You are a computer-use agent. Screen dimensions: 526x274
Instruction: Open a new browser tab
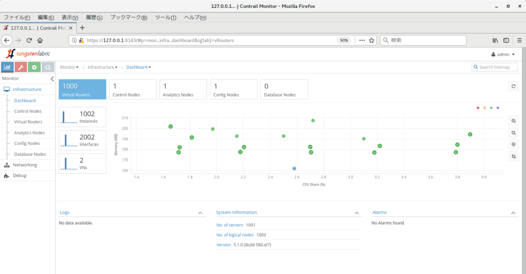[x=82, y=28]
